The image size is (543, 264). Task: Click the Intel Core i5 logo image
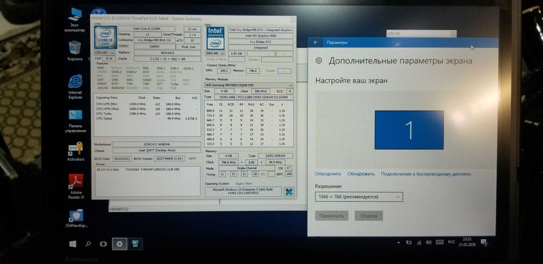pyautogui.click(x=105, y=37)
